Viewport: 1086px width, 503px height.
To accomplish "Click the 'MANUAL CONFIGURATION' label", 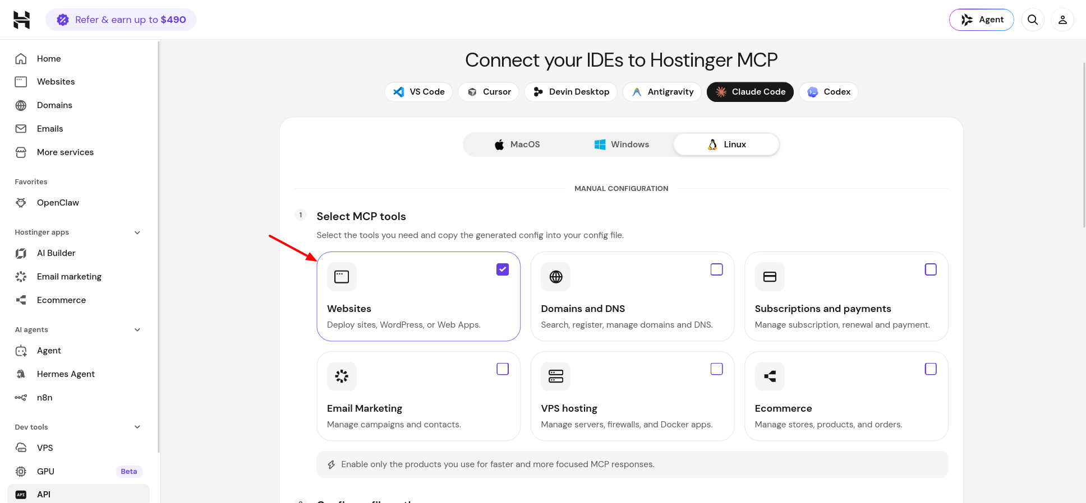I will click(x=622, y=189).
